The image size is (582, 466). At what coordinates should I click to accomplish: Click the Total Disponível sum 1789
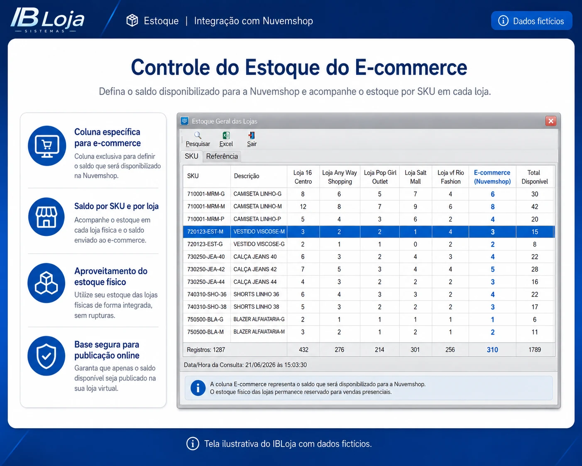click(535, 350)
